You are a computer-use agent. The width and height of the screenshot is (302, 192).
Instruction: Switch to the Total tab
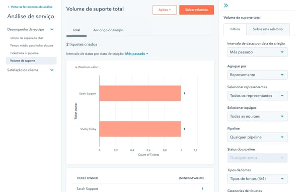click(x=77, y=30)
